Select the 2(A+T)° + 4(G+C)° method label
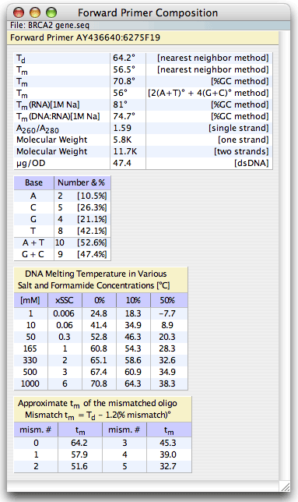 209,93
